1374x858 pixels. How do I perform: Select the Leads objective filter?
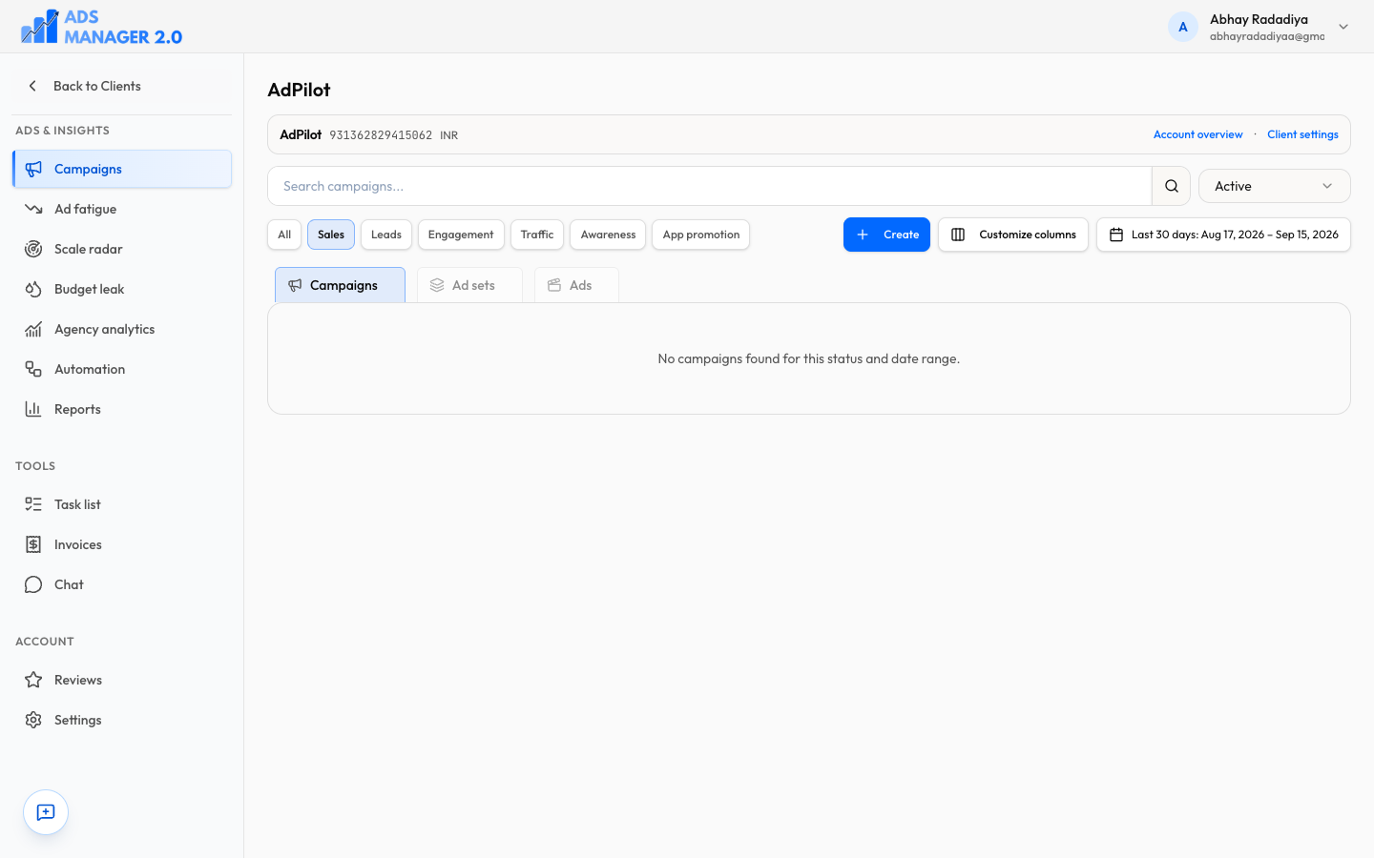pos(386,235)
